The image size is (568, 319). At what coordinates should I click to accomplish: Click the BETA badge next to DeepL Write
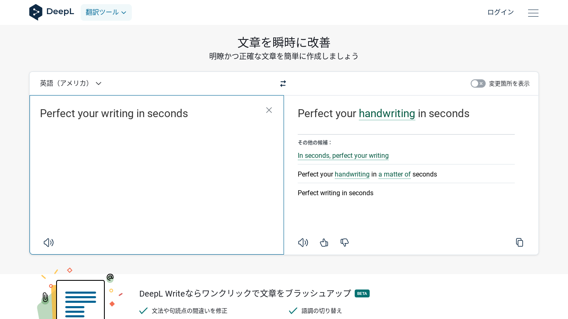(x=362, y=294)
